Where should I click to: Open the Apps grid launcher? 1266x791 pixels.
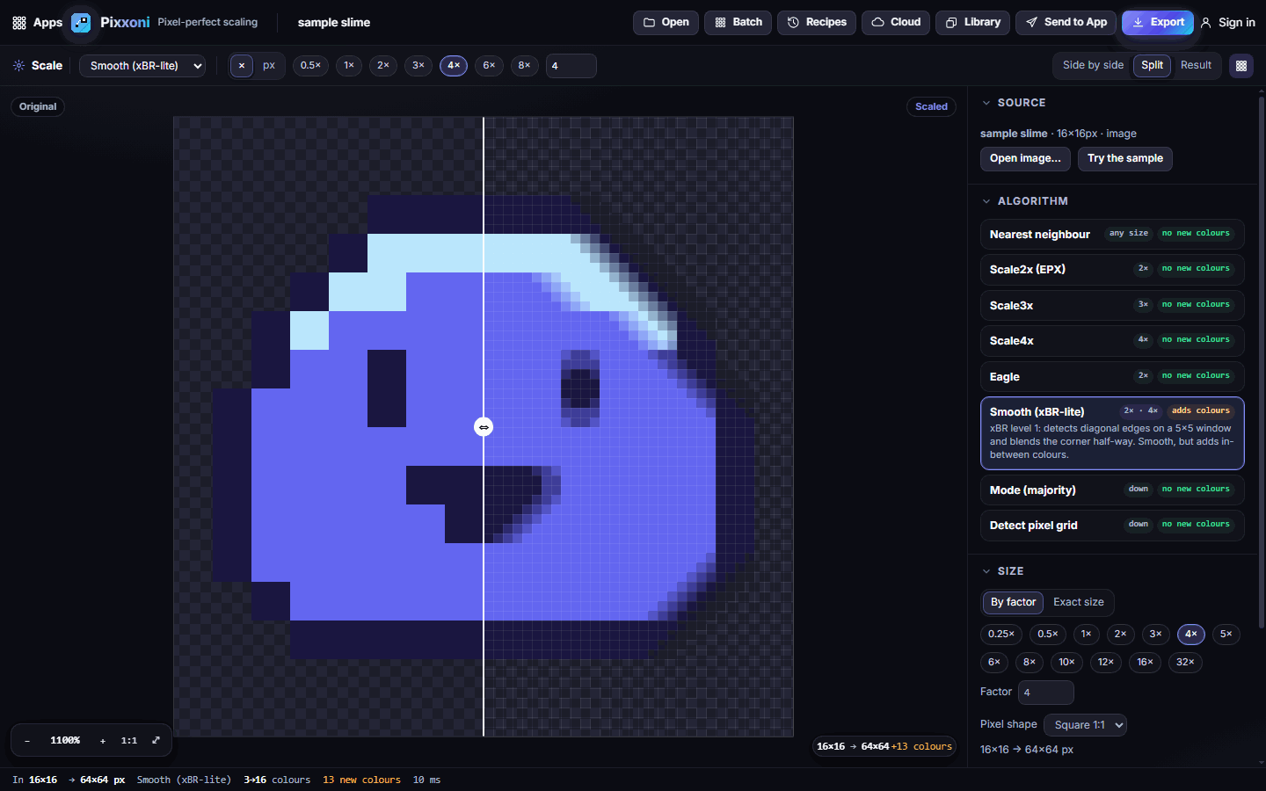(37, 22)
